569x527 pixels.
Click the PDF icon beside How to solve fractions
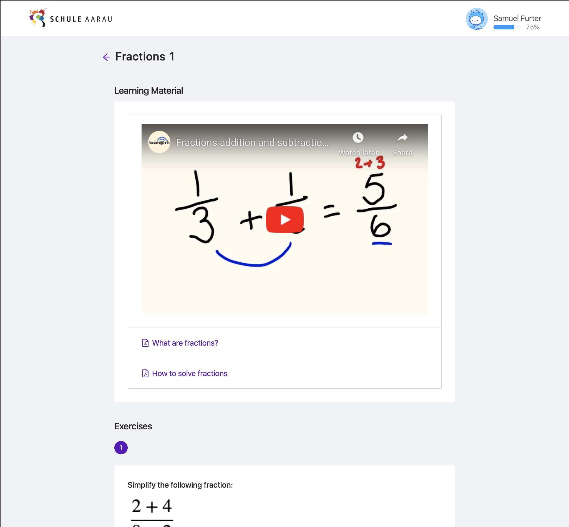[145, 373]
